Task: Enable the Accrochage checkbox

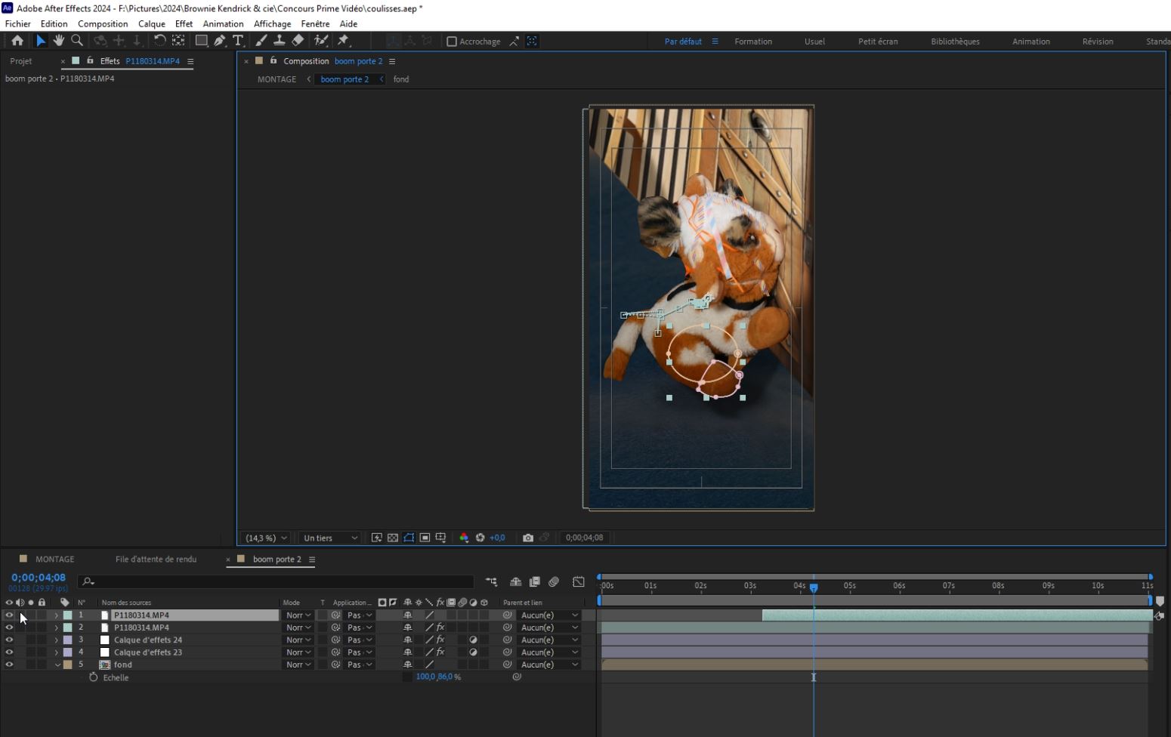Action: (x=452, y=42)
